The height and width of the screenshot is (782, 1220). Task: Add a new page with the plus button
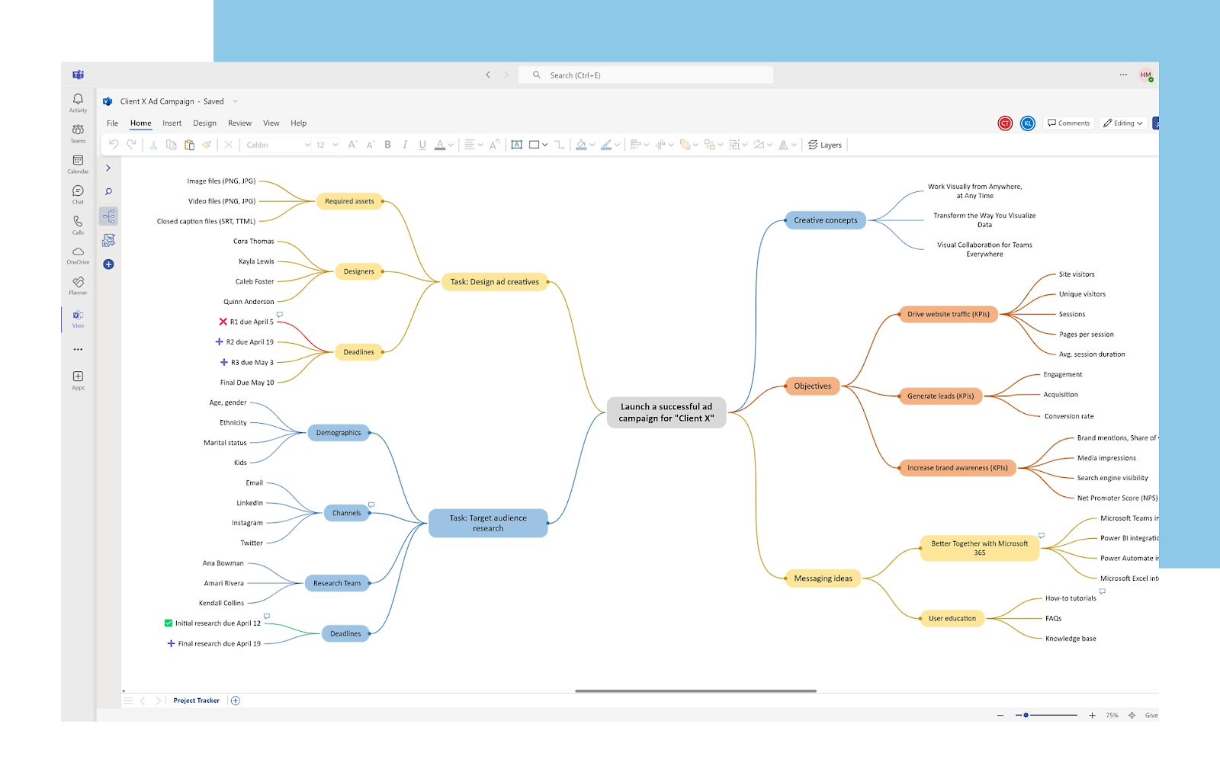pos(236,700)
